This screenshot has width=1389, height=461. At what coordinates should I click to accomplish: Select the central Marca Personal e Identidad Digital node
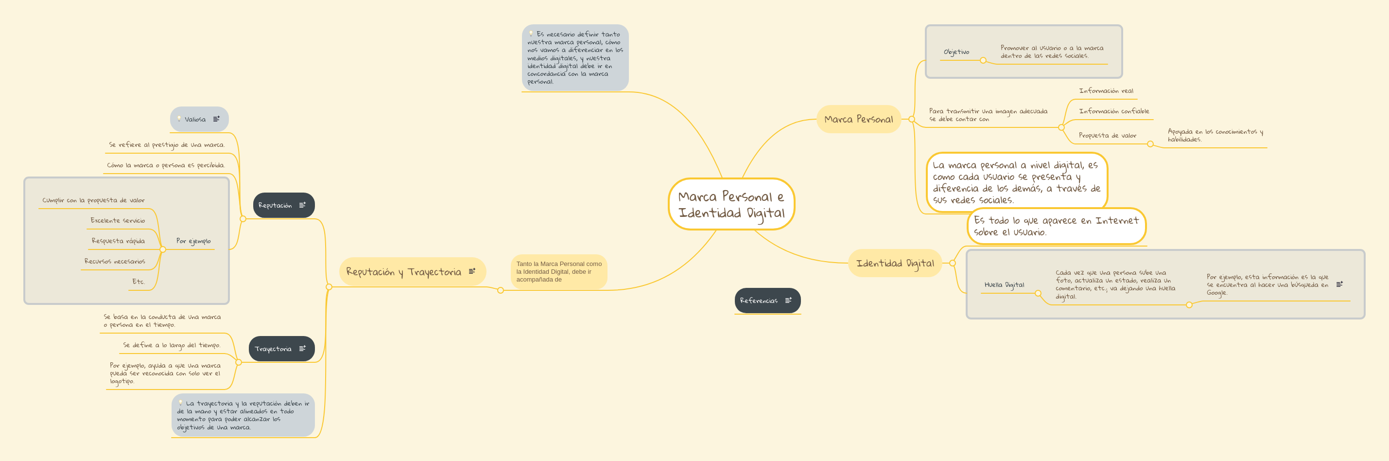(731, 205)
